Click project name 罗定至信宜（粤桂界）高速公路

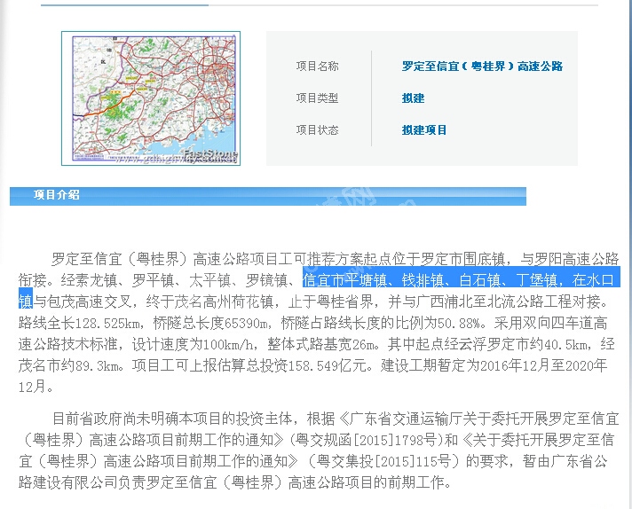[x=482, y=66]
